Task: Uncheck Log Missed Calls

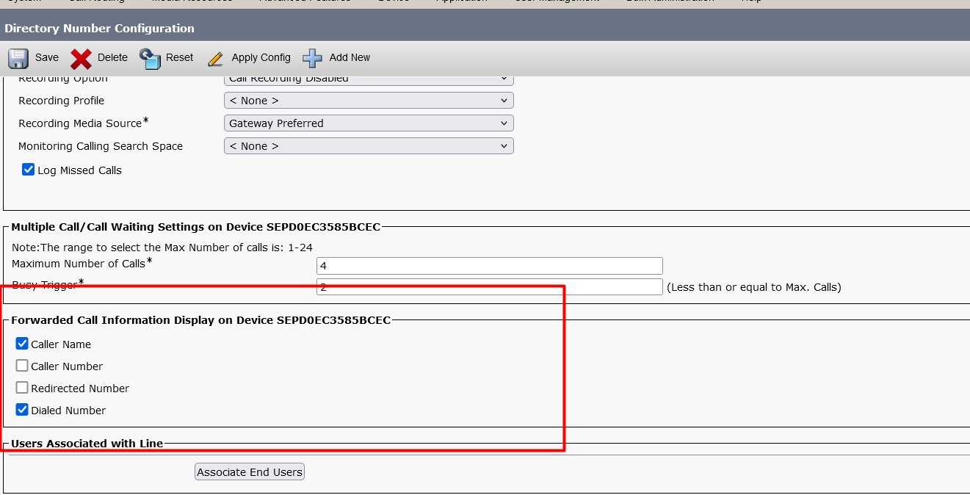Action: click(x=28, y=169)
